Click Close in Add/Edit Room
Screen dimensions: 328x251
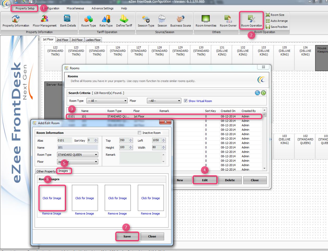[152, 236]
